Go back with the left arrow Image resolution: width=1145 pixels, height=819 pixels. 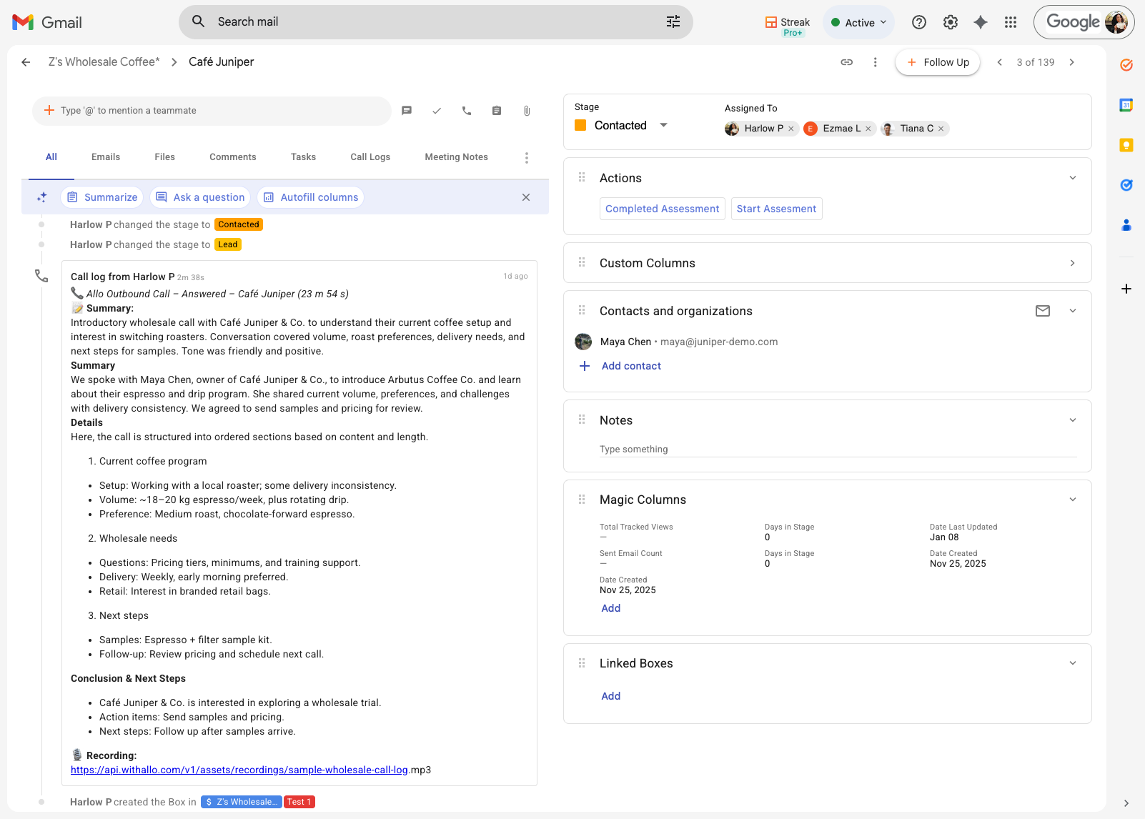26,62
